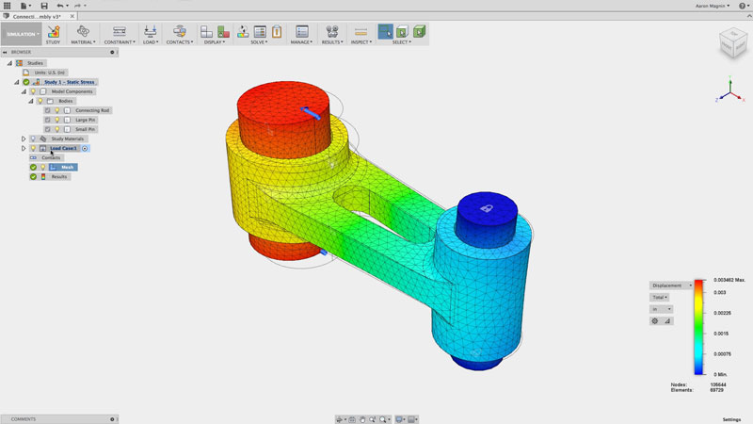Open the Solve menu label
The image size is (753, 424).
click(x=260, y=42)
